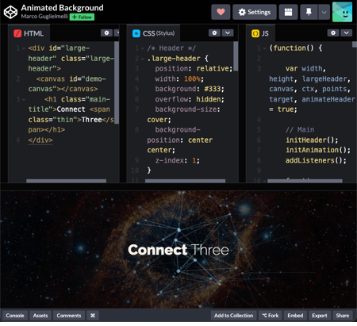This screenshot has width=357, height=326.
Task: Fold HTML line 3 h1 block
Action: click(x=24, y=100)
